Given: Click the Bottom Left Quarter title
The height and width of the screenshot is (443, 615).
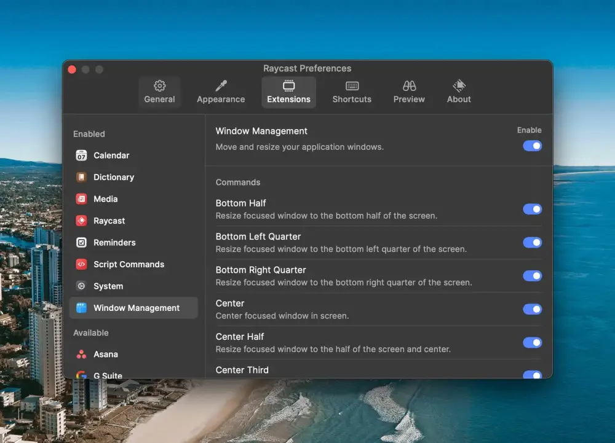Looking at the screenshot, I should 258,237.
